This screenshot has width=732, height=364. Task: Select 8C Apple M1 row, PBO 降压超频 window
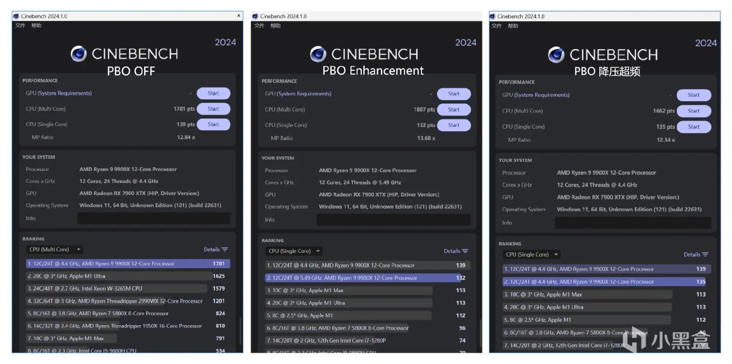[x=606, y=320]
